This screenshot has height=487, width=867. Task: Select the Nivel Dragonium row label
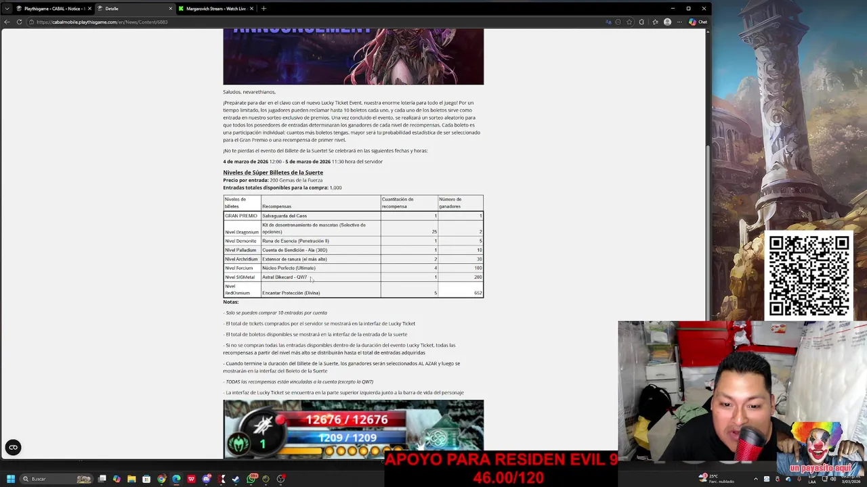coord(242,232)
